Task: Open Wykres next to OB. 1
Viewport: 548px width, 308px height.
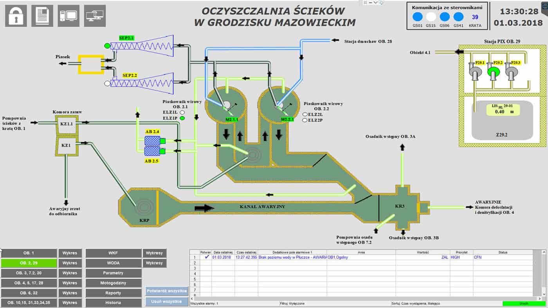Action: (70, 253)
